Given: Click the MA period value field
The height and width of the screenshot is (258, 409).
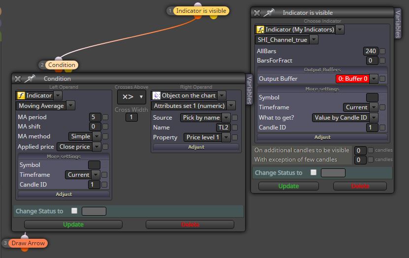Looking at the screenshot, I should click(x=95, y=117).
